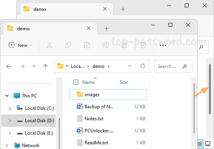Click the Copy icon in toolbar
The image size is (214, 149).
[x=68, y=45]
